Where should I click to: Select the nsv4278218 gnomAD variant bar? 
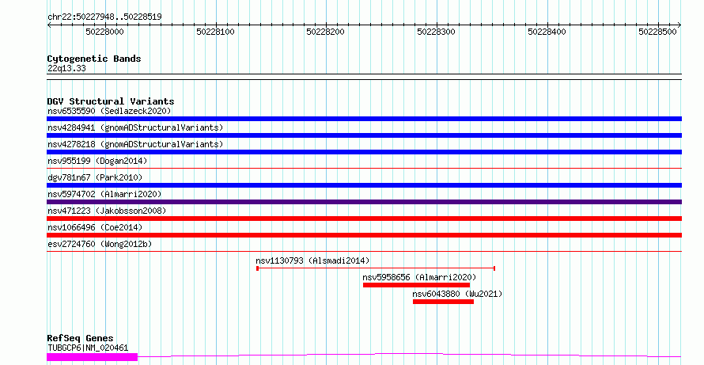(364, 152)
